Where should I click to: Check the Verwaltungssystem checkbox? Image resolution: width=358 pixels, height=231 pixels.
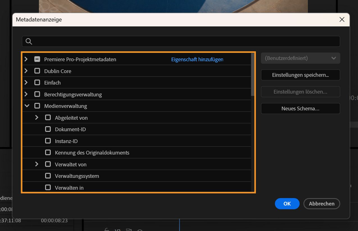point(48,176)
